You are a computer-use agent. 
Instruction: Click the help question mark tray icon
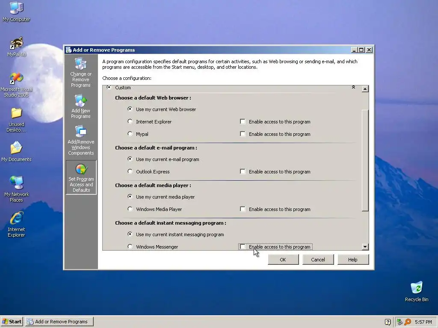[388, 322]
